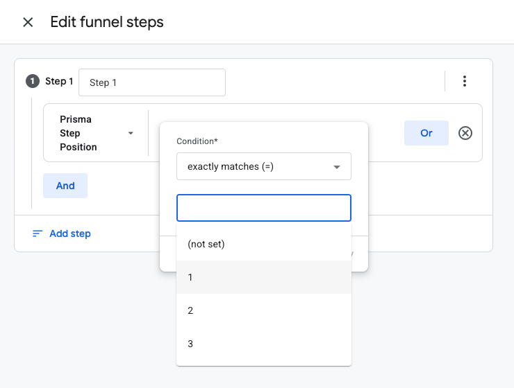The width and height of the screenshot is (514, 388).
Task: Open the Step 1 three-dot options menu
Action: pos(464,81)
